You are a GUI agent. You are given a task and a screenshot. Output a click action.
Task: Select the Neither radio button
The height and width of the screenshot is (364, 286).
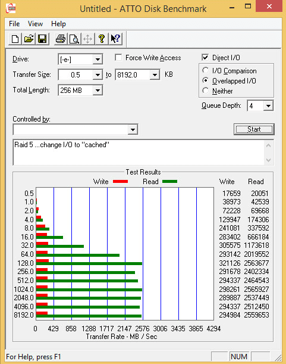pyautogui.click(x=205, y=91)
